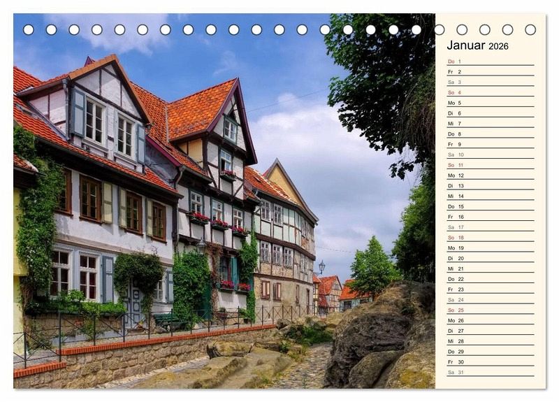The height and width of the screenshot is (402, 559).
Task: Click the large rock in the photo
Action: coord(379,336)
